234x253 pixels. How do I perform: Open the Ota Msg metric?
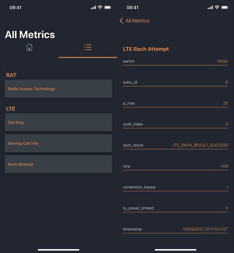pyautogui.click(x=58, y=122)
